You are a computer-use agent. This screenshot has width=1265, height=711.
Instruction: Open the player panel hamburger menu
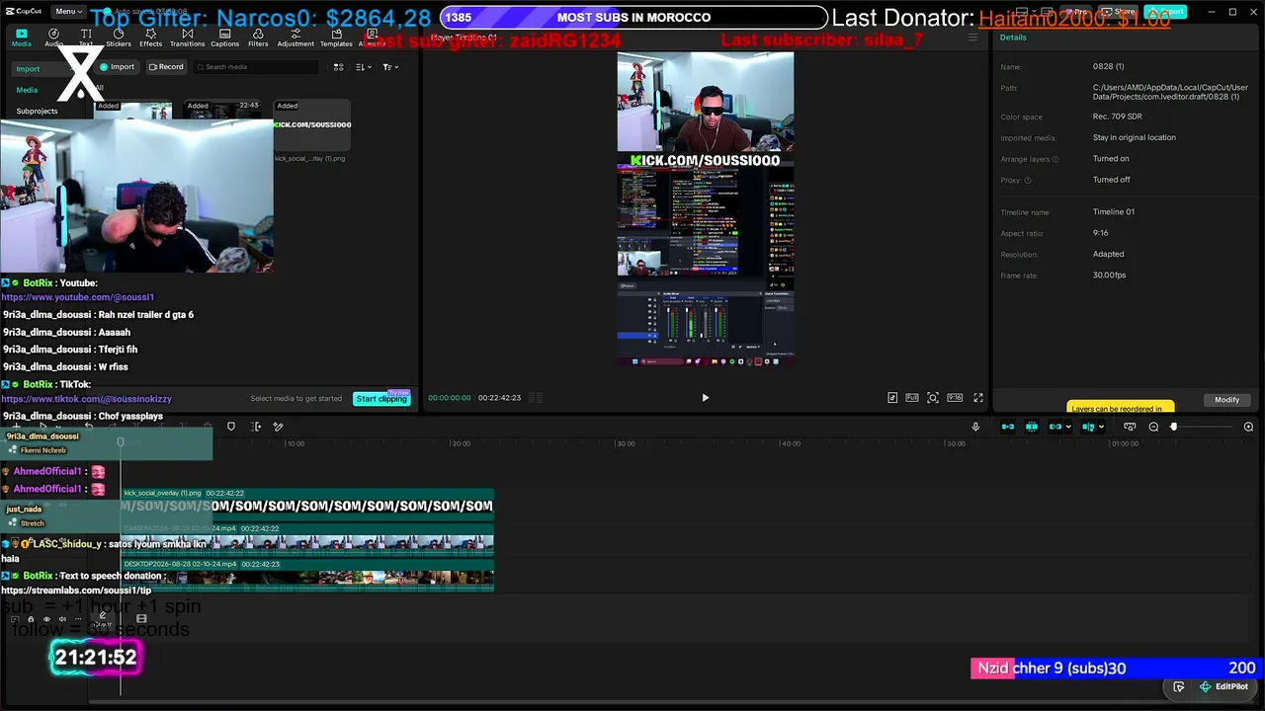coord(972,38)
